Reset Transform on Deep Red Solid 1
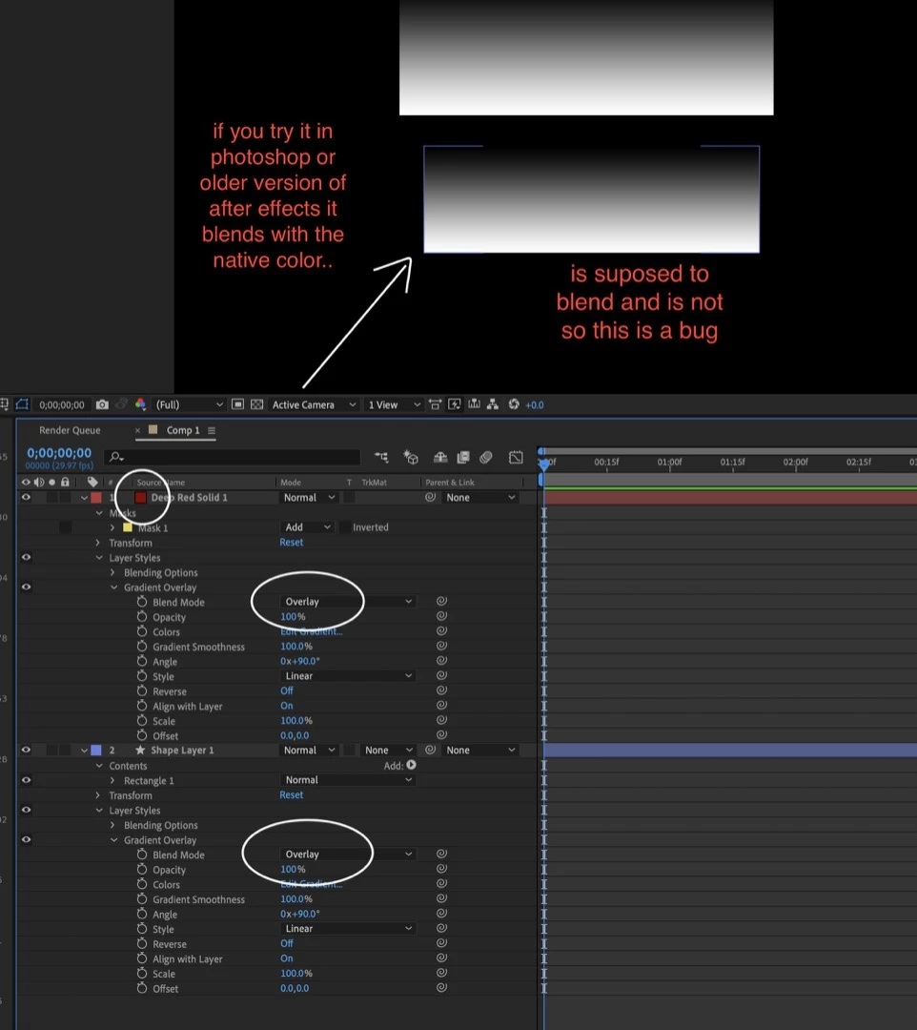 [291, 542]
